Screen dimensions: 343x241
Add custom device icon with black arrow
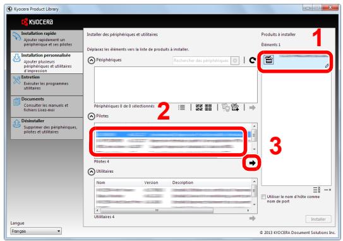[235, 108]
